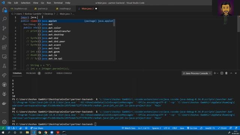Image resolution: width=240 pixels, height=135 pixels.
Task: Open the File menu
Action: [9, 3]
